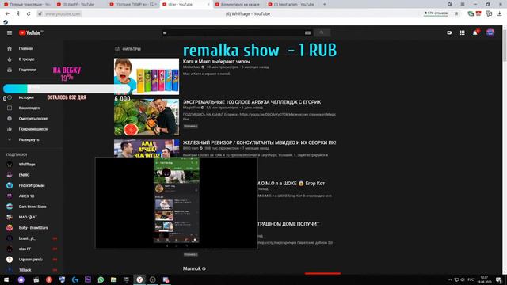Open the YouTube hamburger guide menu
This screenshot has width=507, height=285.
[x=10, y=32]
